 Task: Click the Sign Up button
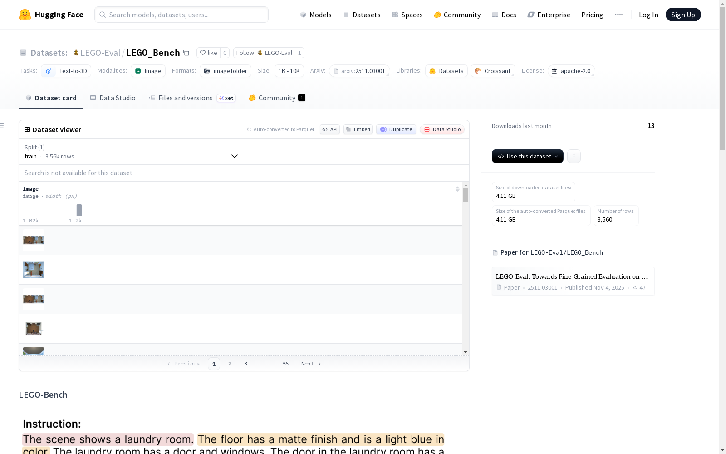683,15
